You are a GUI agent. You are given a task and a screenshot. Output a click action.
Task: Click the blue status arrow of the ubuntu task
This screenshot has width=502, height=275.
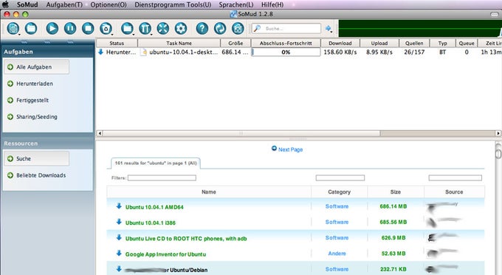[100, 52]
